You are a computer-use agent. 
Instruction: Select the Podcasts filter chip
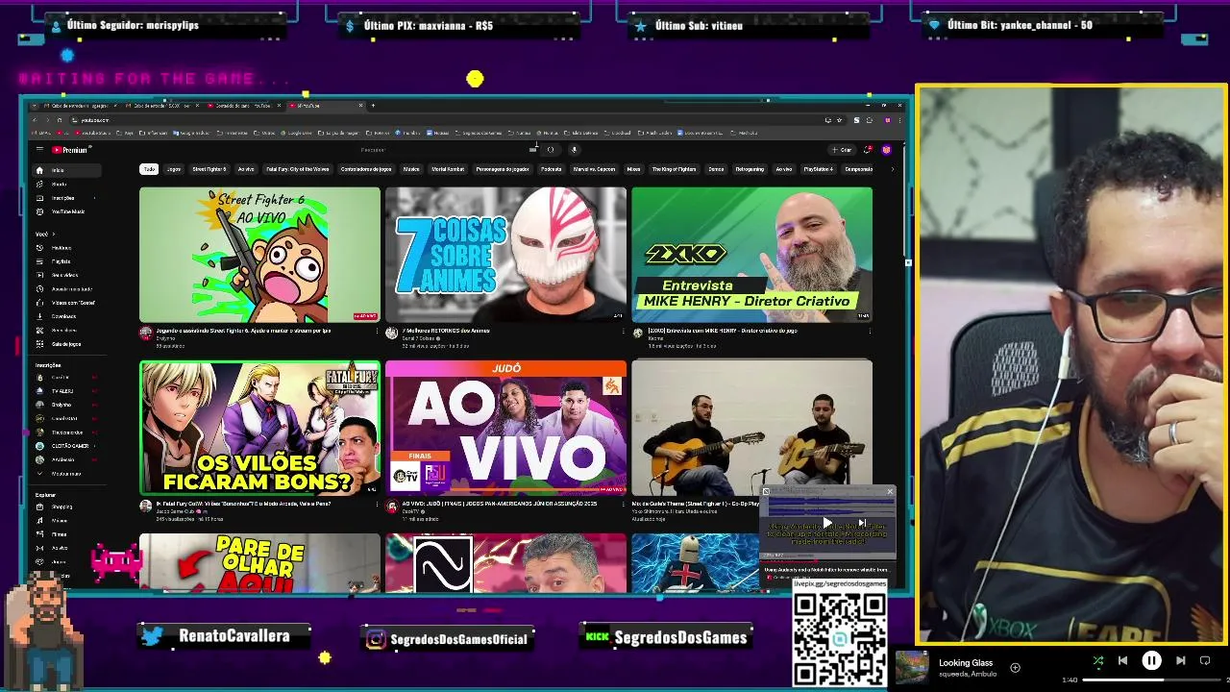point(551,169)
